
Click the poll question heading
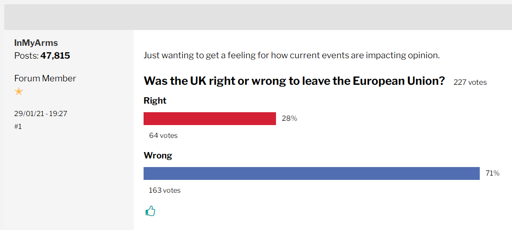294,81
